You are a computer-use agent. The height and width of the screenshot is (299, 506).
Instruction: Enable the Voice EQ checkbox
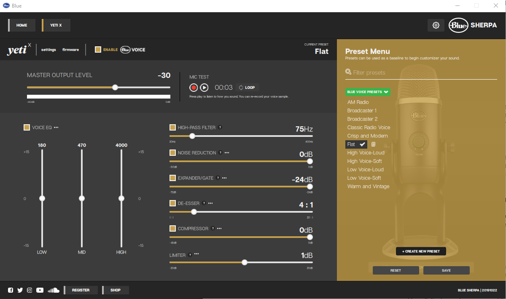pos(27,127)
